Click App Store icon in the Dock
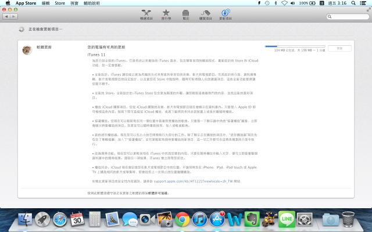Viewport: 372px width, 232px height. (217, 219)
